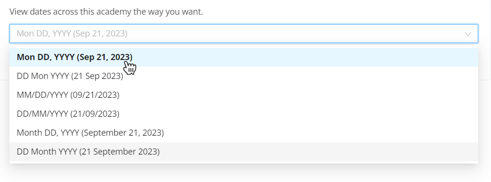The image size is (491, 182).
Task: Pick the September 21, 2023 long format
Action: pyautogui.click(x=244, y=133)
